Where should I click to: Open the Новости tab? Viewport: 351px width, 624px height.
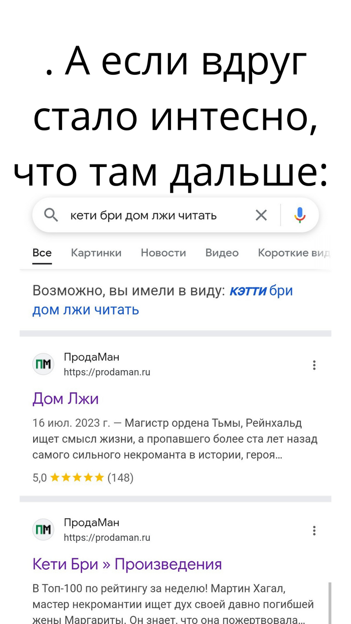(x=163, y=253)
